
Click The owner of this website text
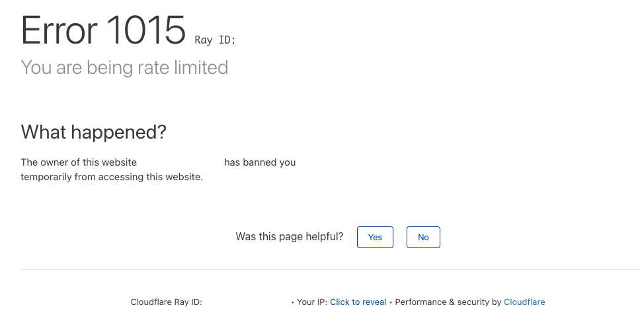[x=79, y=162]
